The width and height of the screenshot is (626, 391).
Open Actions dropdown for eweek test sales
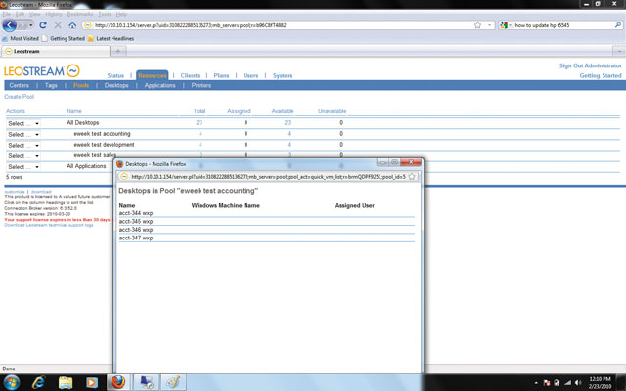click(23, 156)
